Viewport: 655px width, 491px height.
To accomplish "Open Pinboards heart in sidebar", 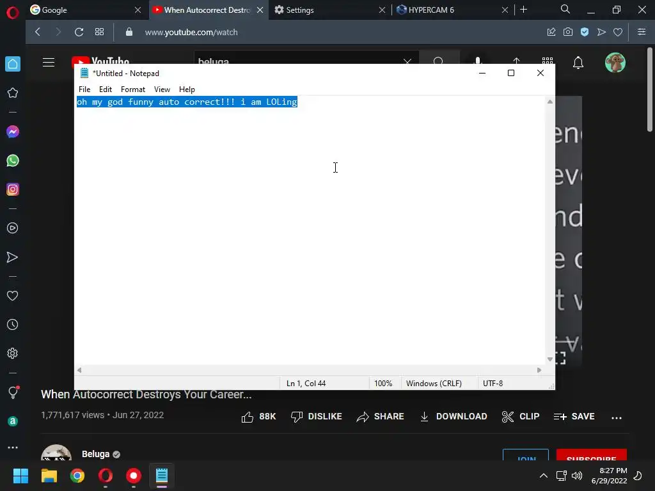I will 13,295.
